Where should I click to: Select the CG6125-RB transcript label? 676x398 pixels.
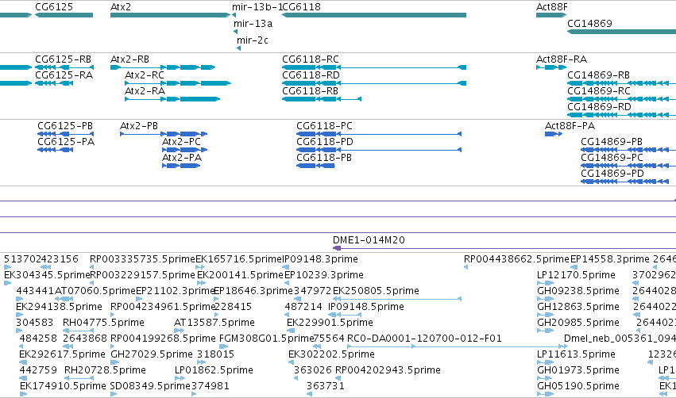pyautogui.click(x=63, y=59)
